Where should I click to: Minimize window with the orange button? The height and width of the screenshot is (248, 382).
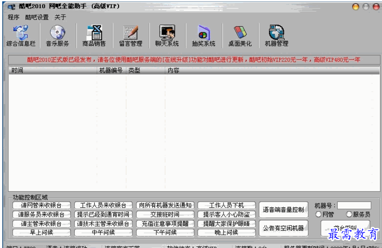pos(356,7)
